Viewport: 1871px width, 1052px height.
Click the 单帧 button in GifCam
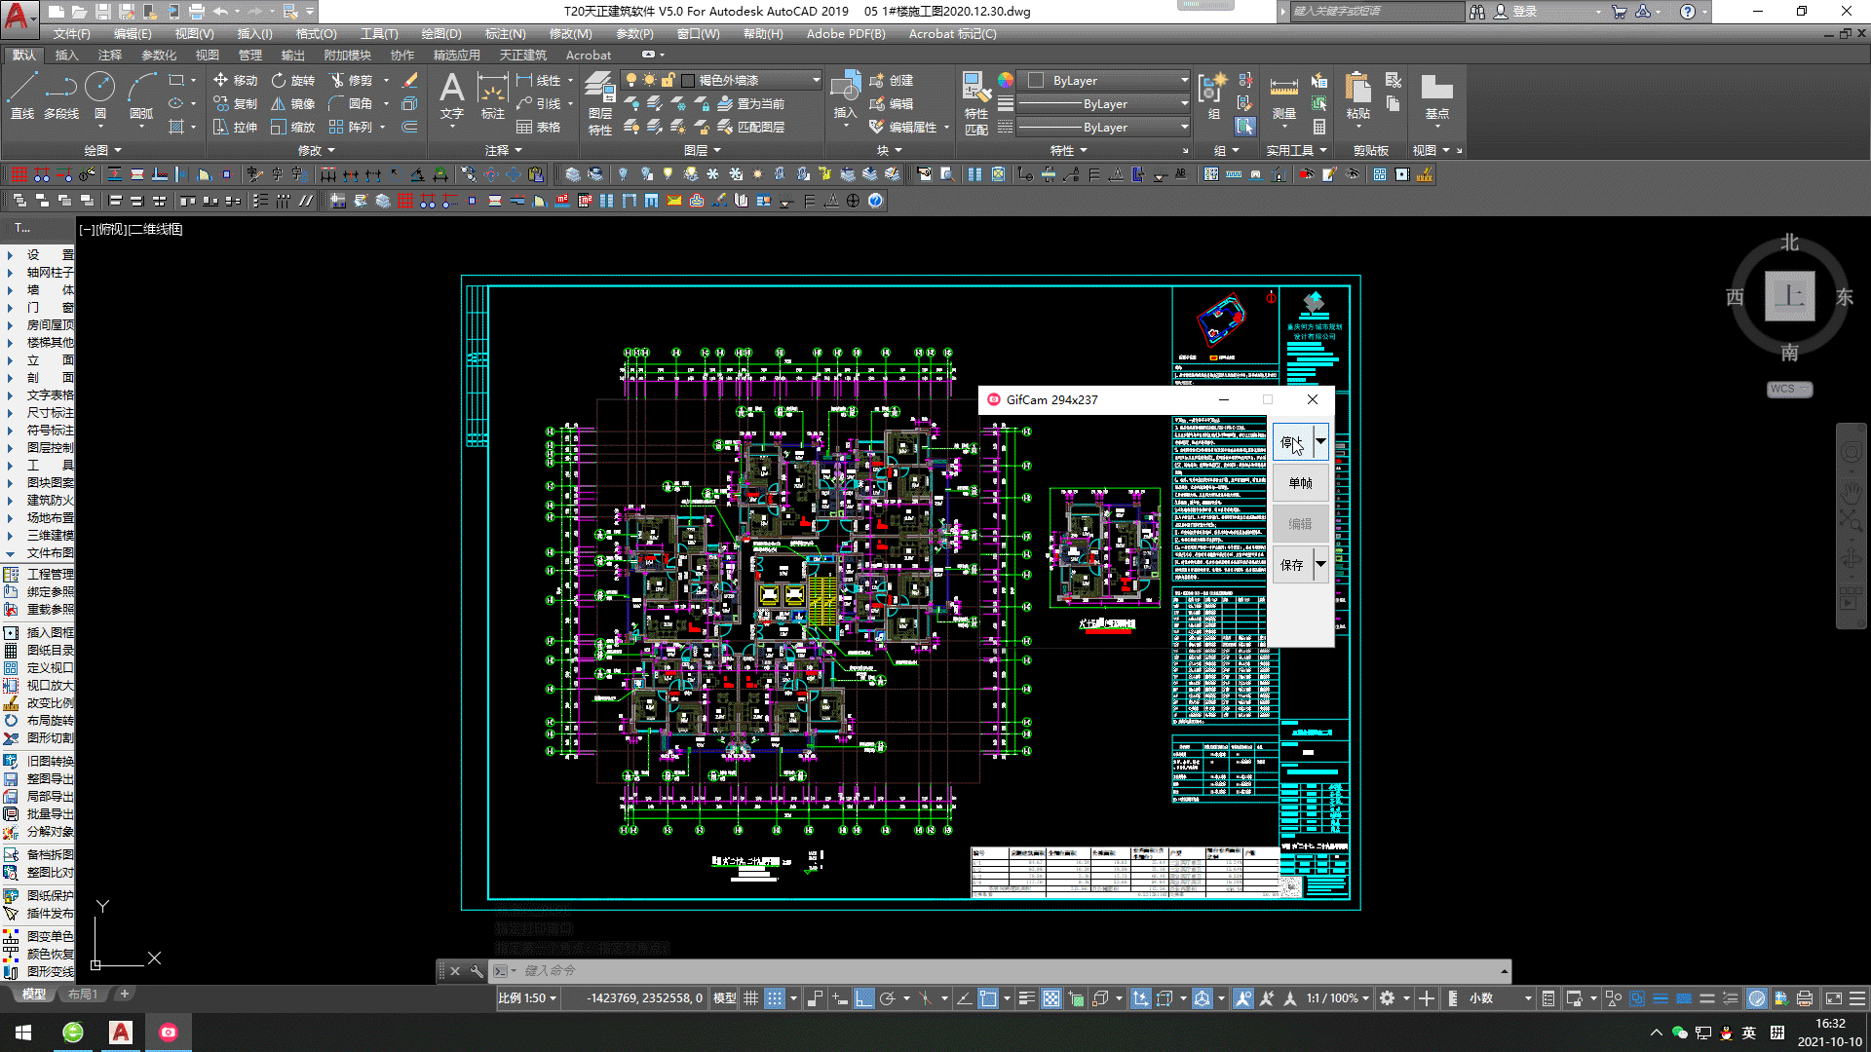pyautogui.click(x=1300, y=483)
